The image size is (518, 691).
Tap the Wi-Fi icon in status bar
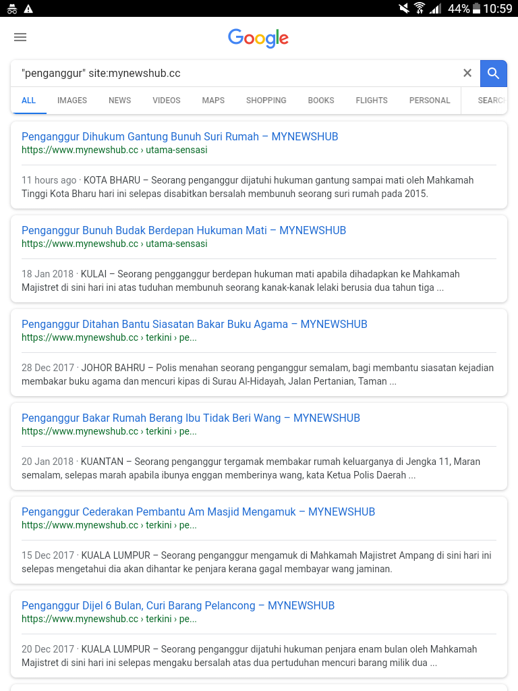[x=420, y=8]
